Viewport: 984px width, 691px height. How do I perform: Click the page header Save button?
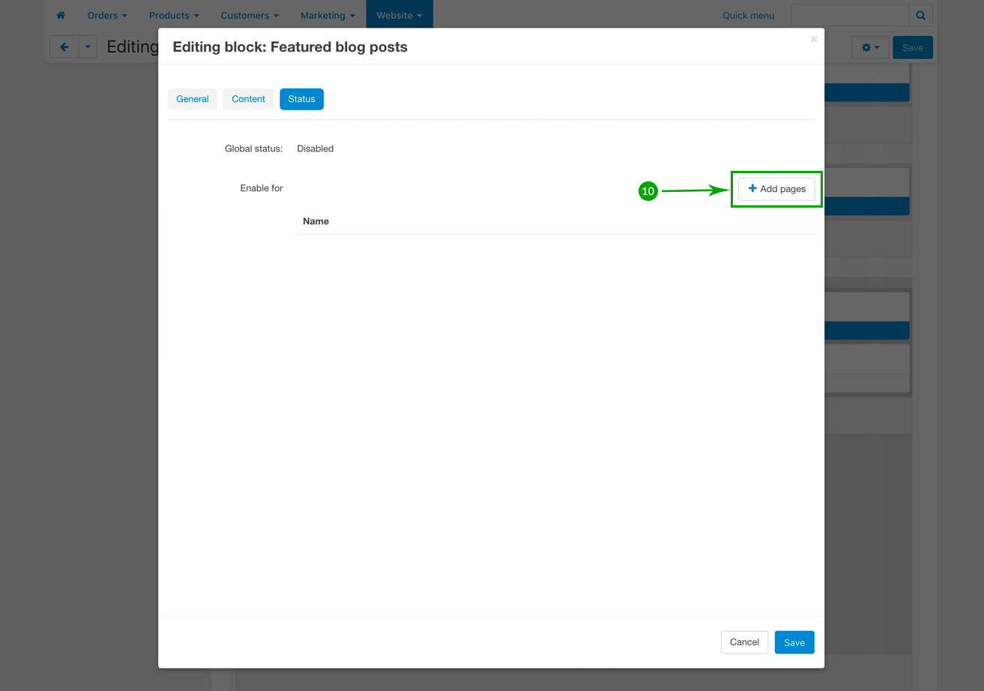pyautogui.click(x=912, y=47)
